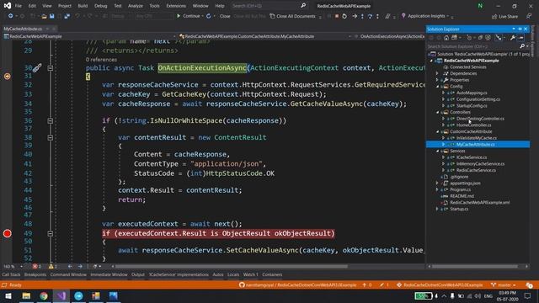Click Close All Documents button
Viewport: 539px width, 303px height.
point(292,16)
